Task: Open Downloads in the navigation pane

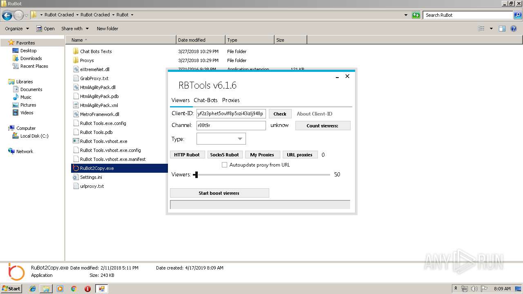Action: pos(31,58)
